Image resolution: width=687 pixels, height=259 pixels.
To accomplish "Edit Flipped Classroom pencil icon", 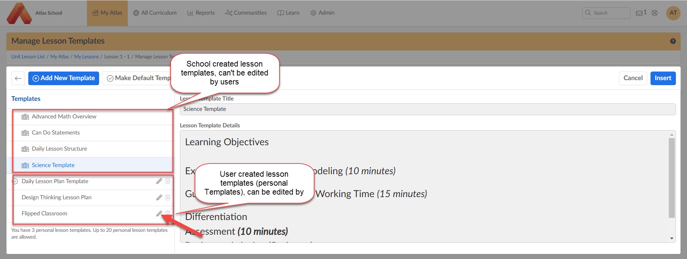I will click(x=159, y=214).
